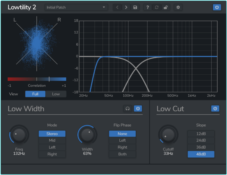Screen dimensions: 227x175
Task: Choose 24dB slope
Action: (201, 141)
